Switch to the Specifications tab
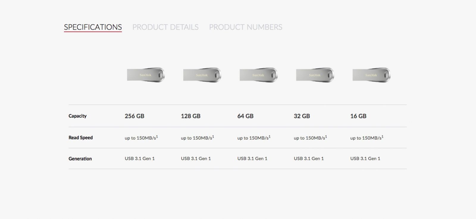The width and height of the screenshot is (476, 219). [93, 27]
